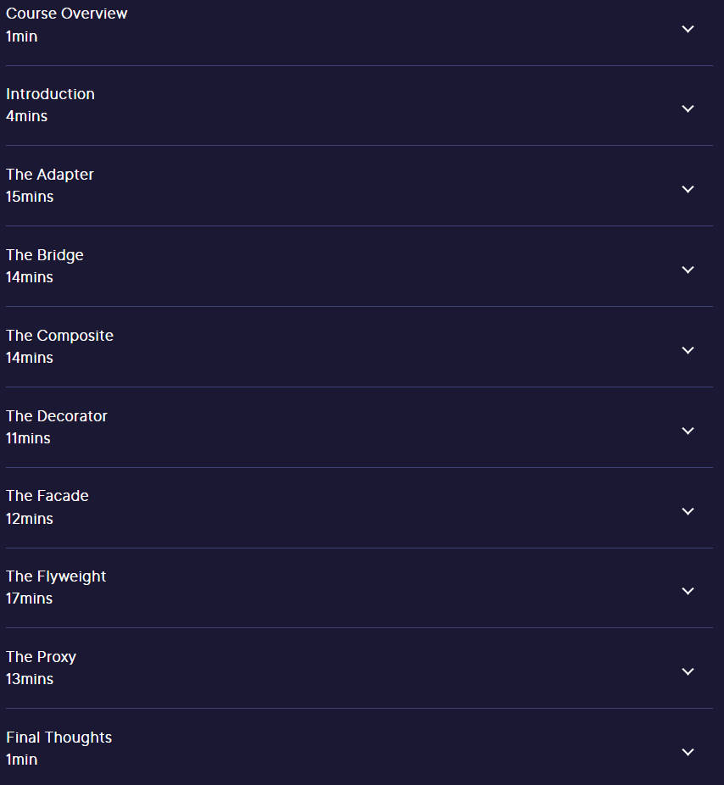This screenshot has width=724, height=785.
Task: Expand the Course Overview chevron
Action: click(688, 29)
